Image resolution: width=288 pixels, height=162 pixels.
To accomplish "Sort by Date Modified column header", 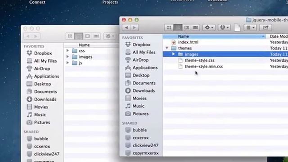I will (277, 36).
